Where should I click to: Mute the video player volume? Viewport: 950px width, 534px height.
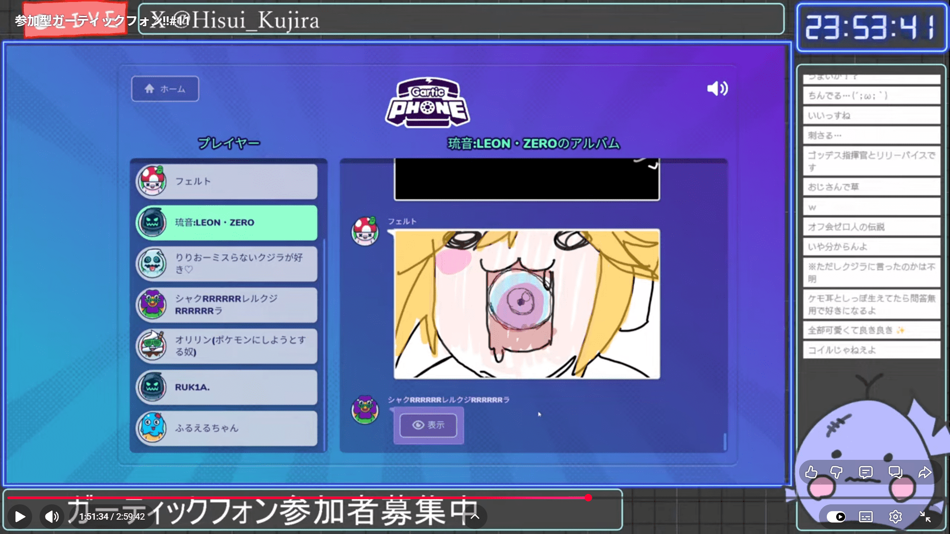(x=51, y=517)
